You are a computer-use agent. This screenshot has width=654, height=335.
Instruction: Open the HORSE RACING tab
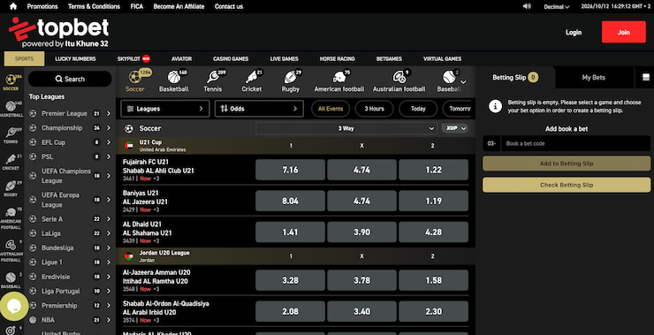[337, 59]
